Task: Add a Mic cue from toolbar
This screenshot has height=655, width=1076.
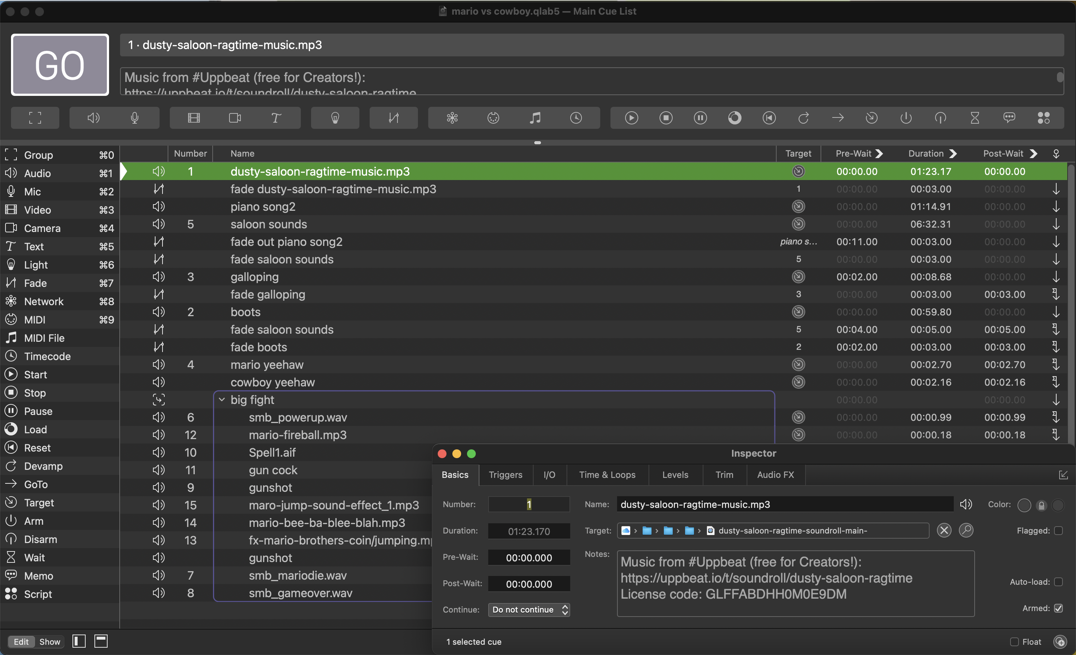Action: tap(135, 118)
